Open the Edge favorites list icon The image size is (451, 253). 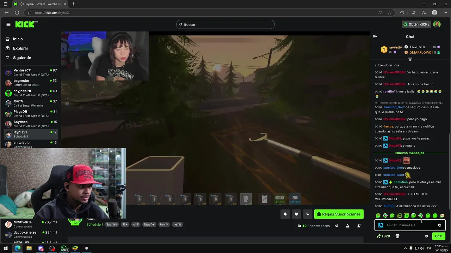[x=424, y=13]
